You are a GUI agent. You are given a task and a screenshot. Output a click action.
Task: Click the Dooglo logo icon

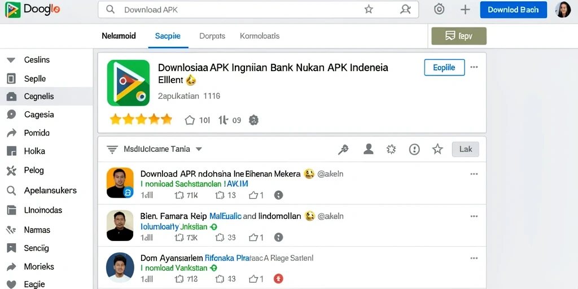[12, 10]
